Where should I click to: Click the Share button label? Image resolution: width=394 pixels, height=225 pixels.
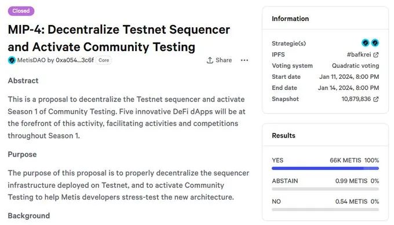pyautogui.click(x=224, y=60)
